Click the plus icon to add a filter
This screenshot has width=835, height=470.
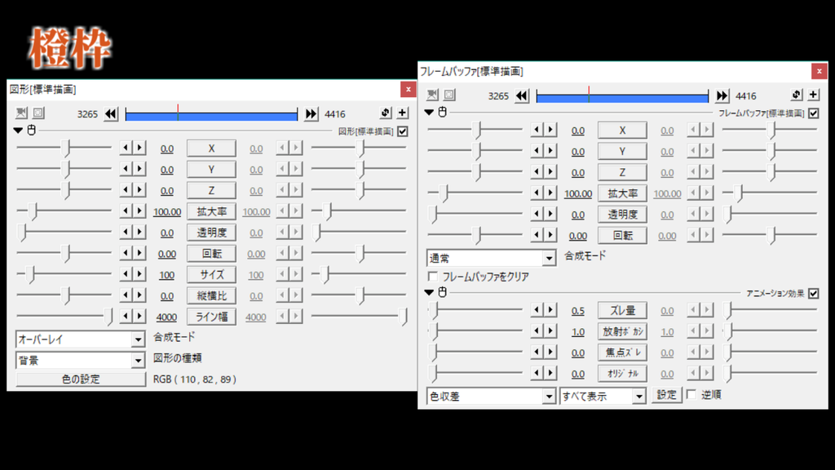404,113
